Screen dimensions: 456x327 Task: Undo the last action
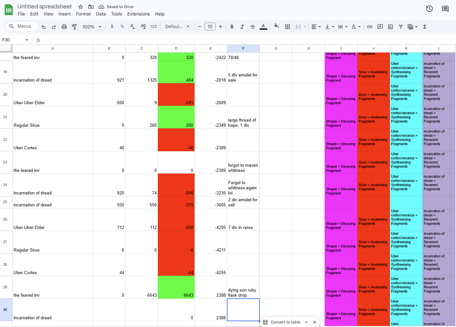44,27
